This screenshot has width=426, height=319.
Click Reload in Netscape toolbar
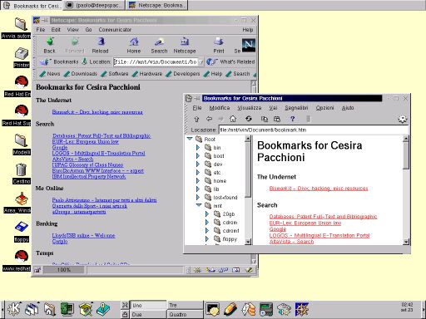[x=100, y=46]
